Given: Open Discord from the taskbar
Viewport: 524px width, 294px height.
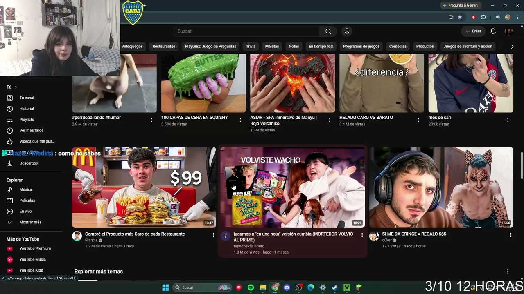Looking at the screenshot, I should tap(287, 287).
